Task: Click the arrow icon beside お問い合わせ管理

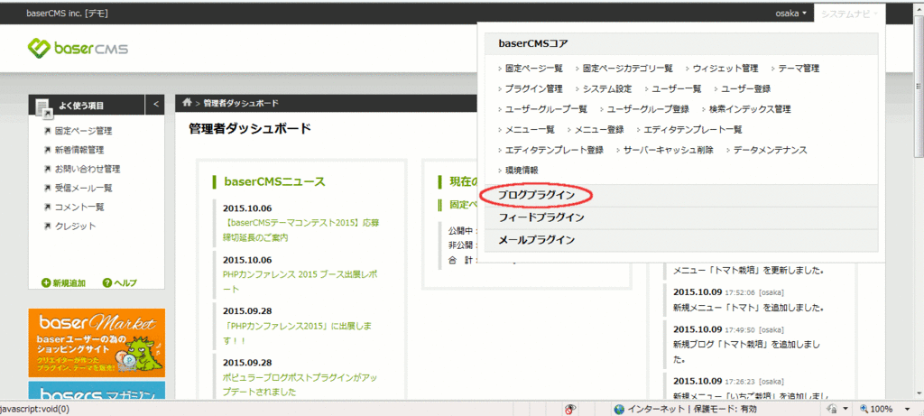Action: tap(48, 169)
